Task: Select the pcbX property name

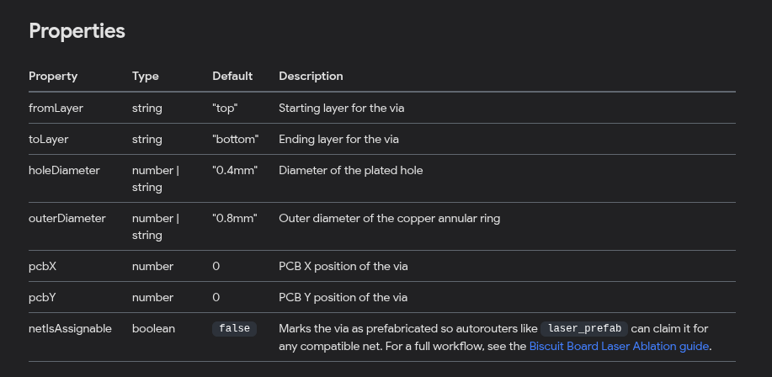Action: pos(44,266)
